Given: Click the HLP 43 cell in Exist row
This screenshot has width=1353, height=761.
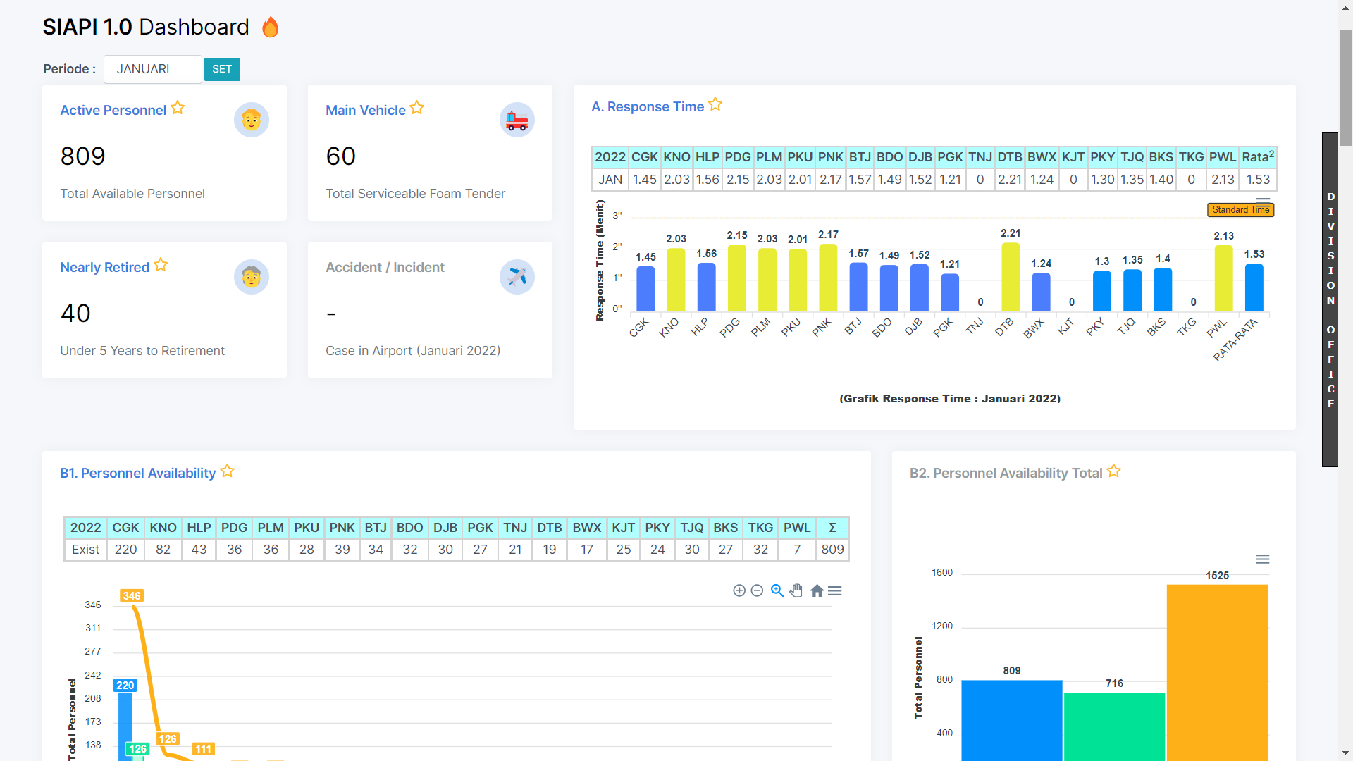Looking at the screenshot, I should pos(199,550).
